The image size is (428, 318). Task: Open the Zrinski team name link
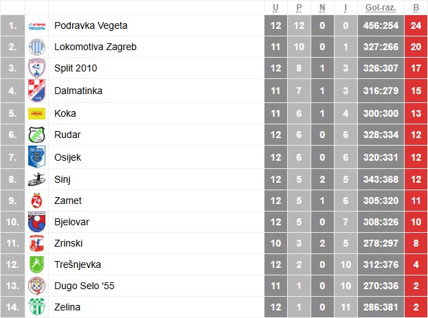(68, 243)
